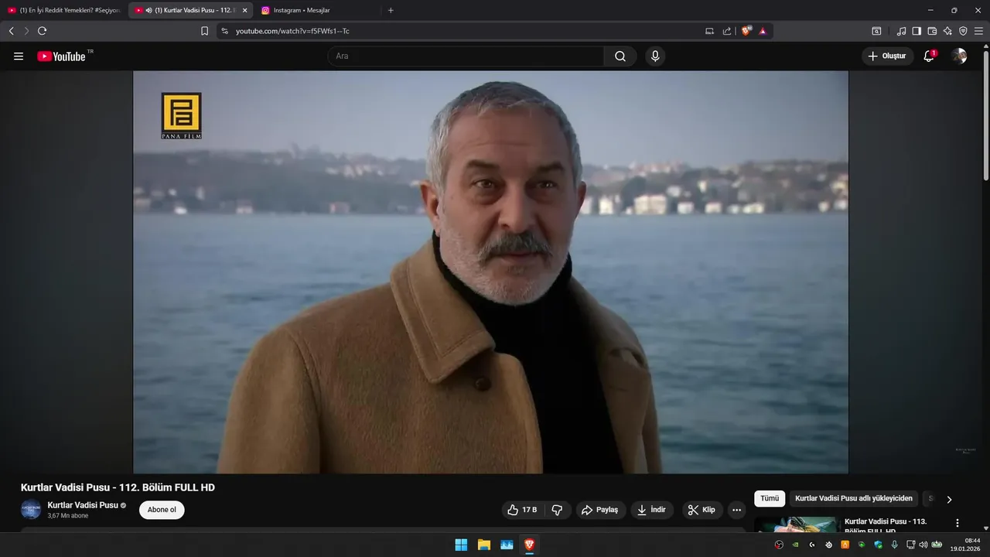Install or cast icon in address bar

click(710, 31)
